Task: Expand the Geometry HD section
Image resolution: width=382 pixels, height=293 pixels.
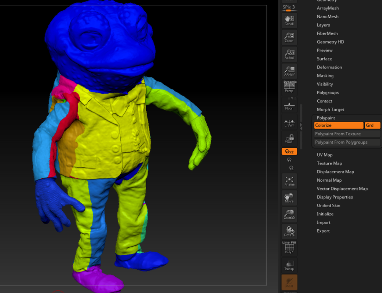Action: (330, 42)
